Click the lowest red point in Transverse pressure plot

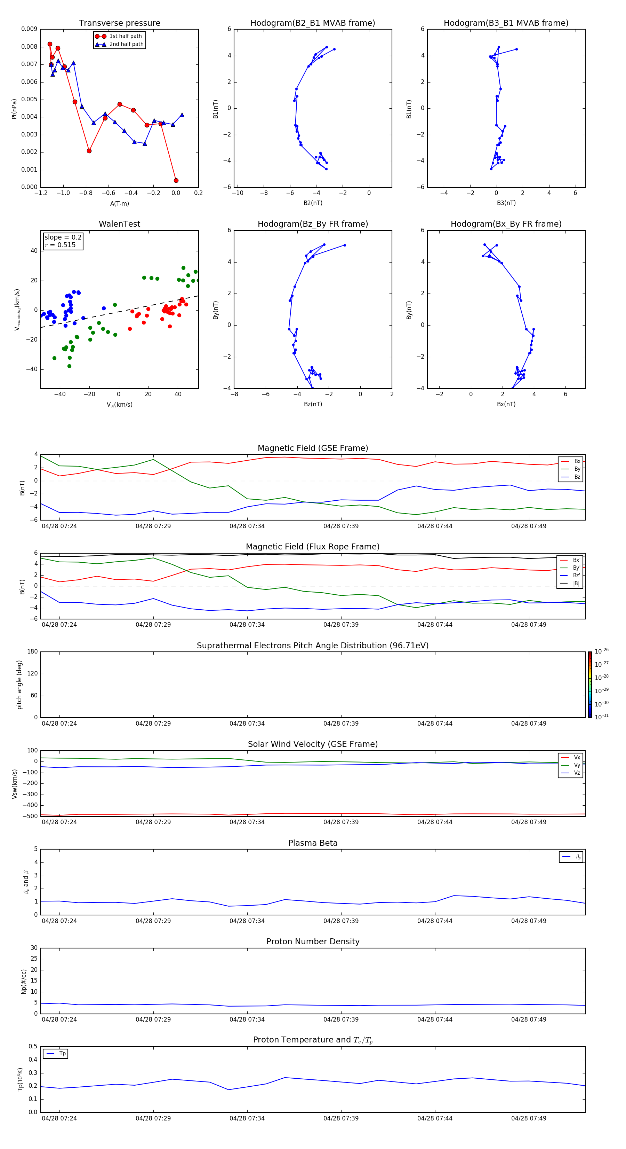pos(176,181)
